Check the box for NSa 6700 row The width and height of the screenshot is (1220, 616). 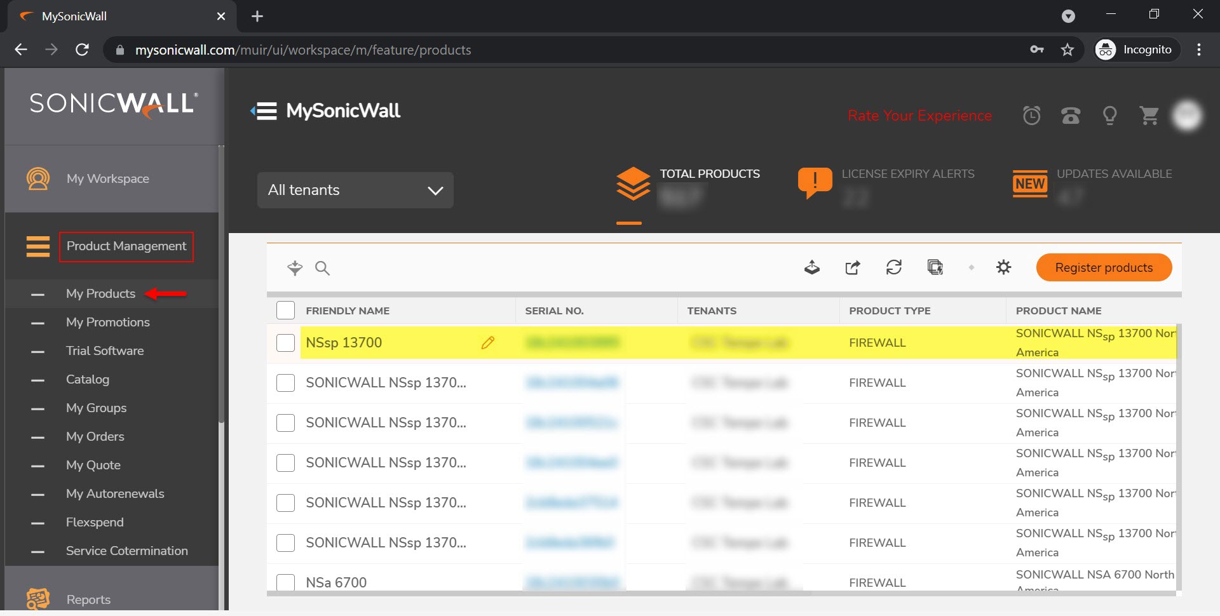point(286,582)
